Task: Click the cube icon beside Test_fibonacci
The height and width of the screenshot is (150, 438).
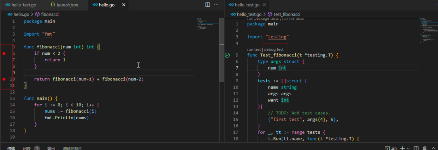Action: point(270,14)
